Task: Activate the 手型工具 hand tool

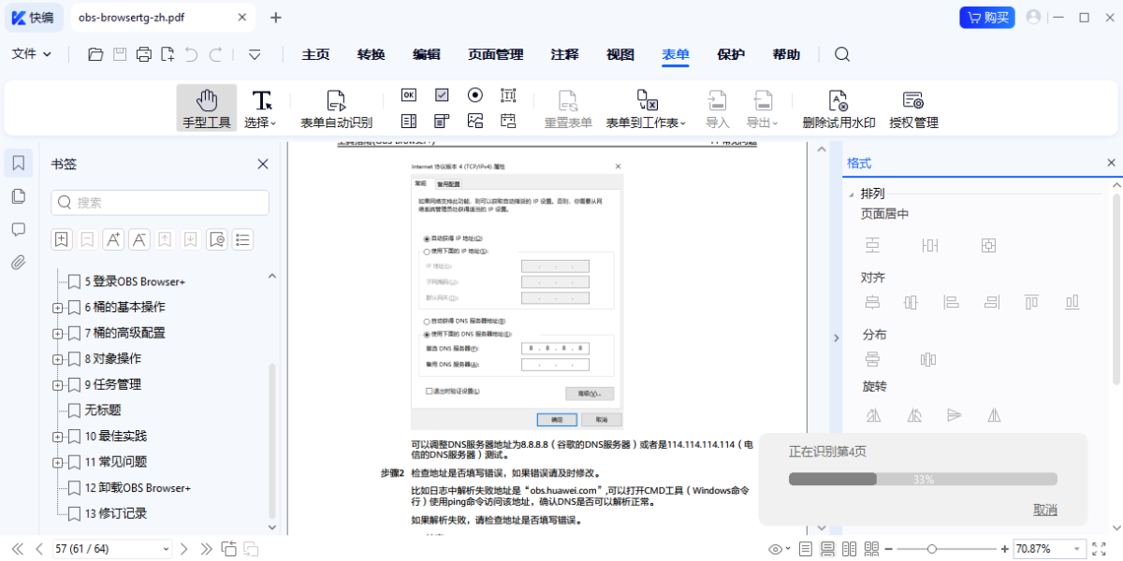Action: point(206,106)
